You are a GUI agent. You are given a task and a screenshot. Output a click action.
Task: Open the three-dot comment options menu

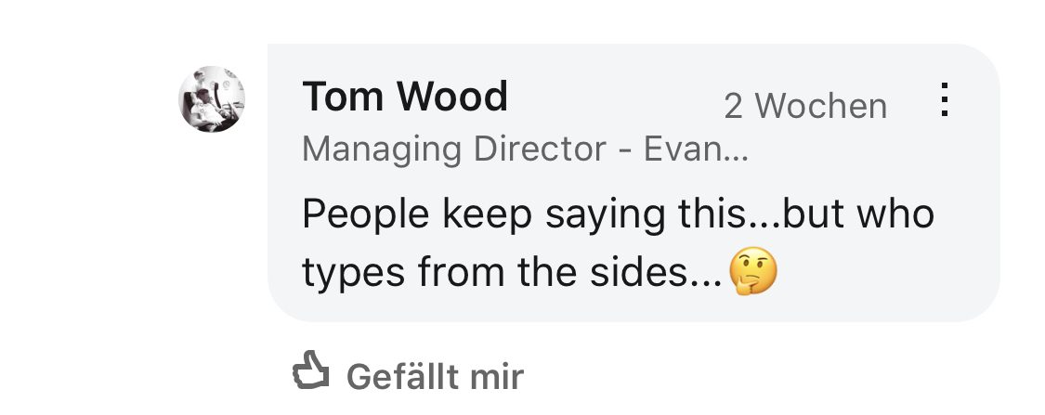click(944, 99)
